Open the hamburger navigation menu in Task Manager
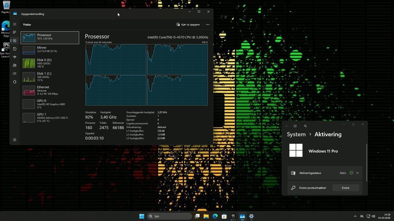The height and width of the screenshot is (221, 394). 14,24
